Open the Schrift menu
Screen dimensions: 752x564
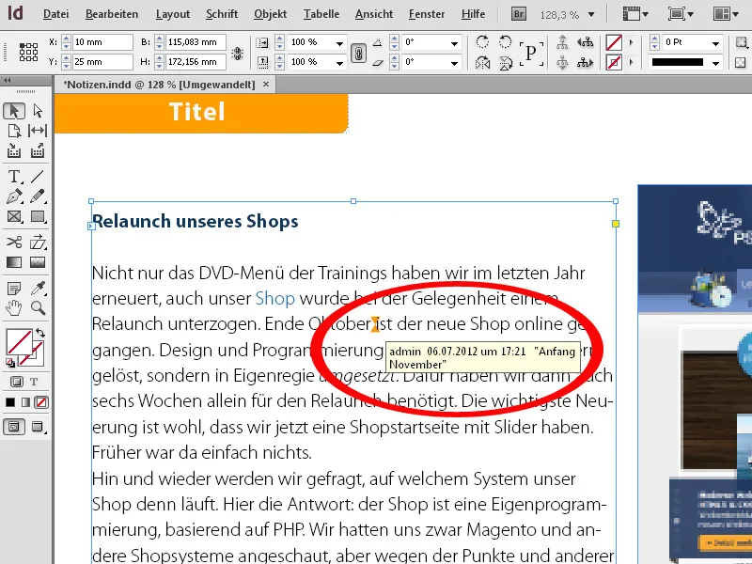222,14
